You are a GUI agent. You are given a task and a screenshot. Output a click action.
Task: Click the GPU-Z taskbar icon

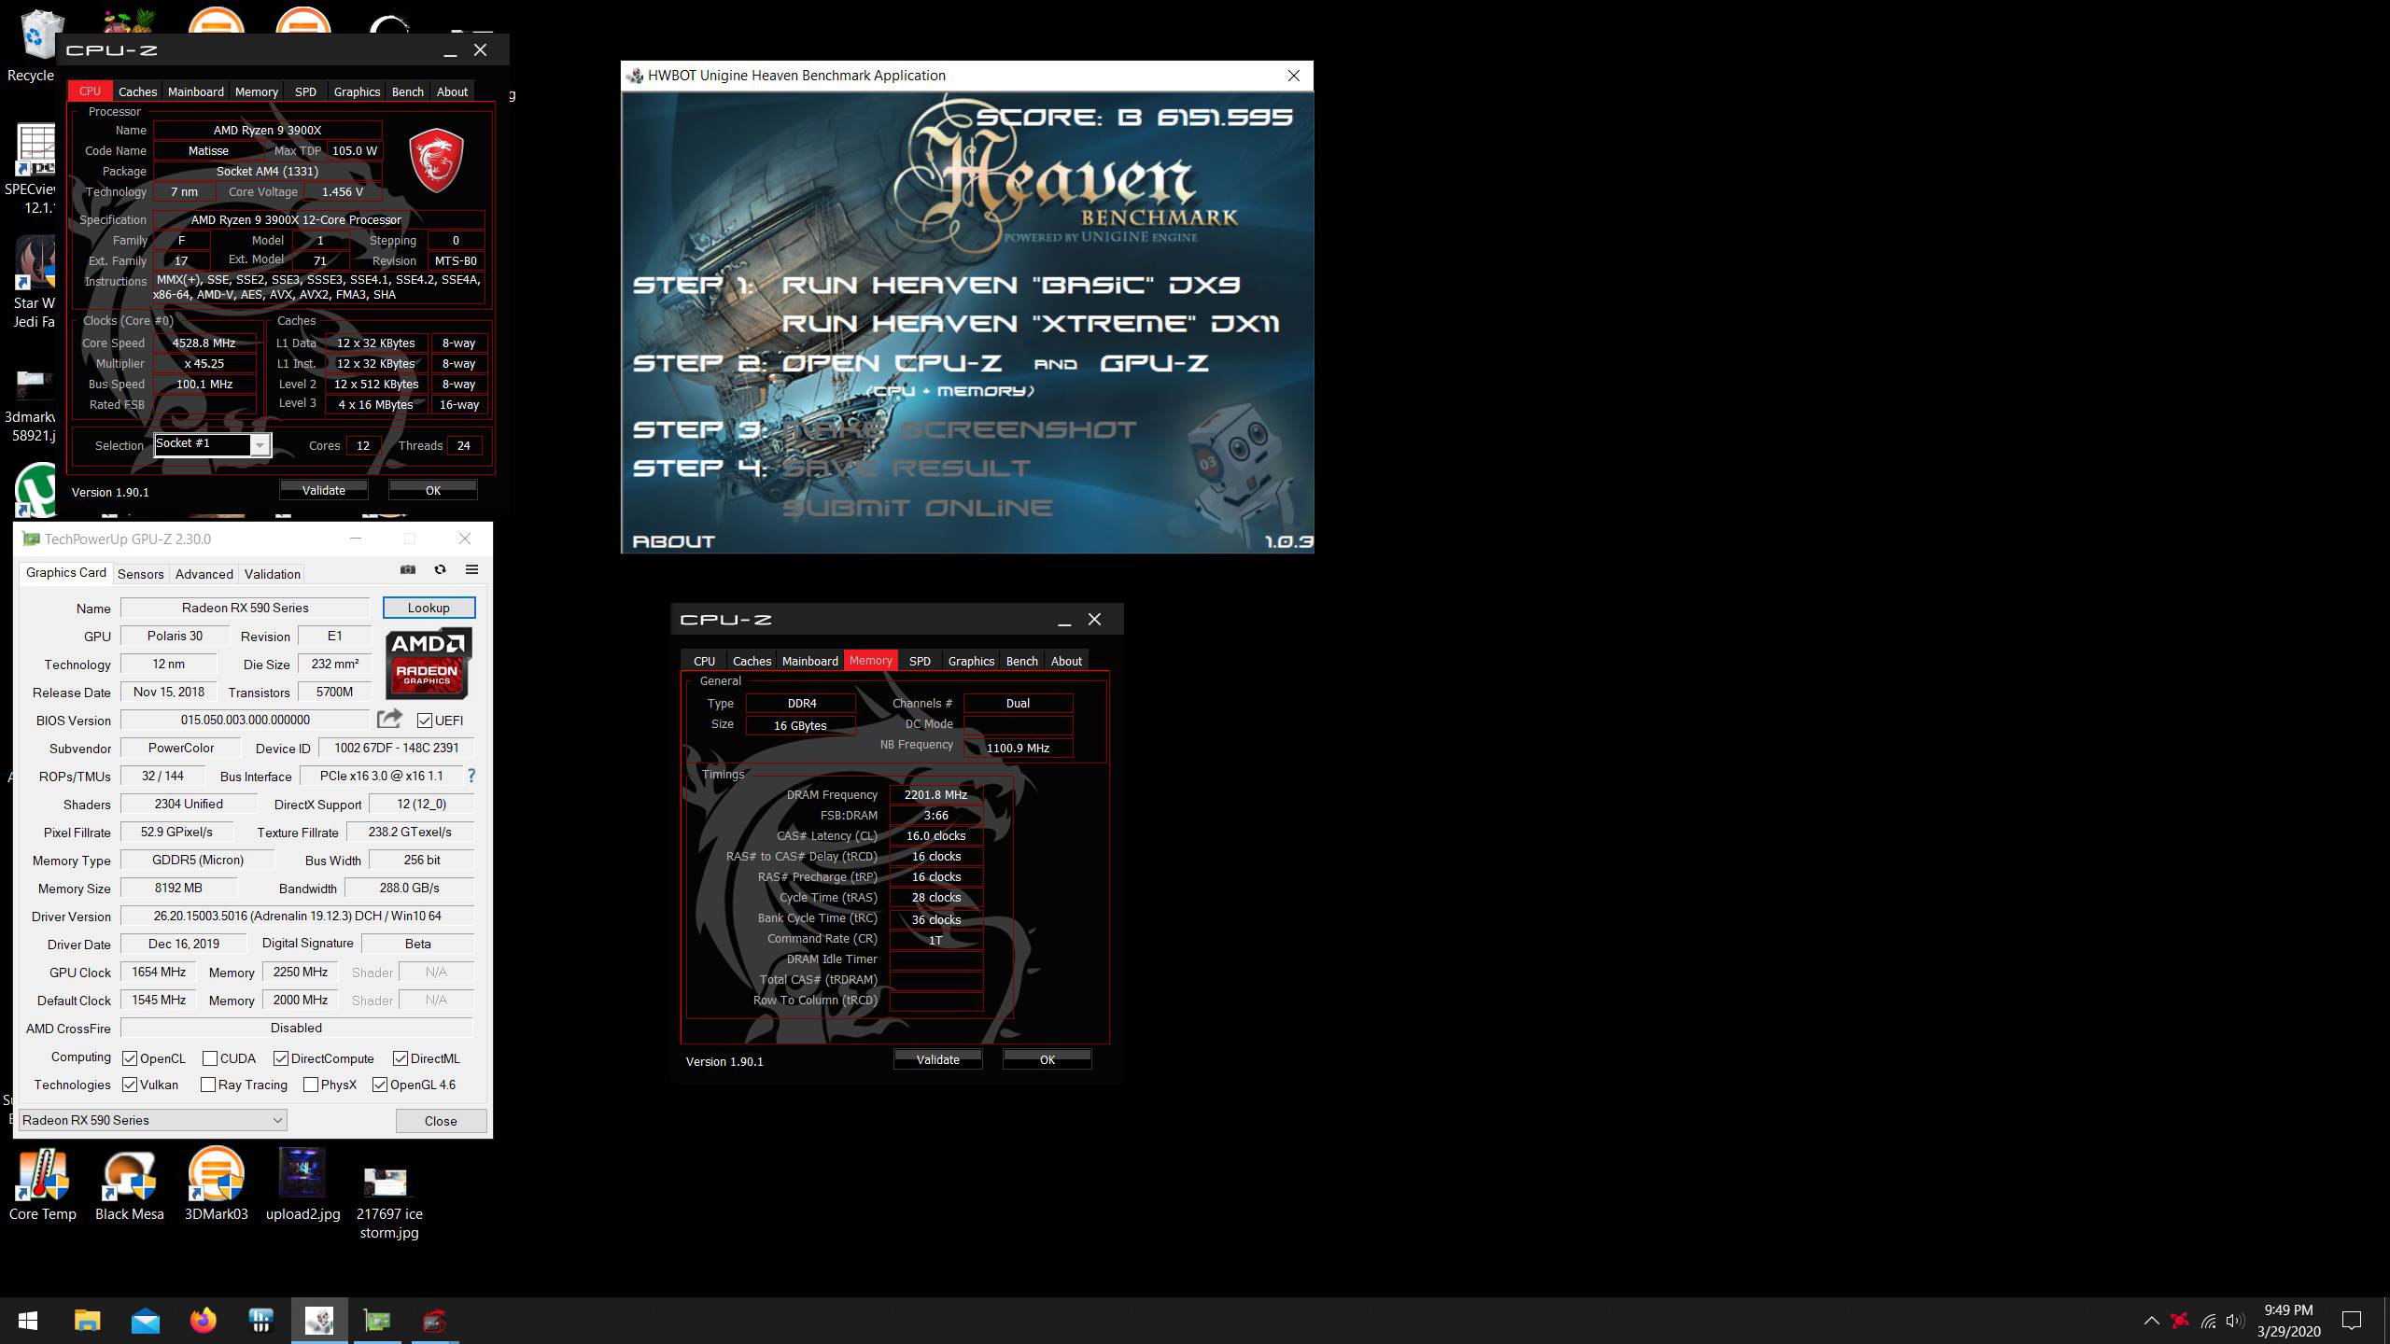tap(377, 1321)
